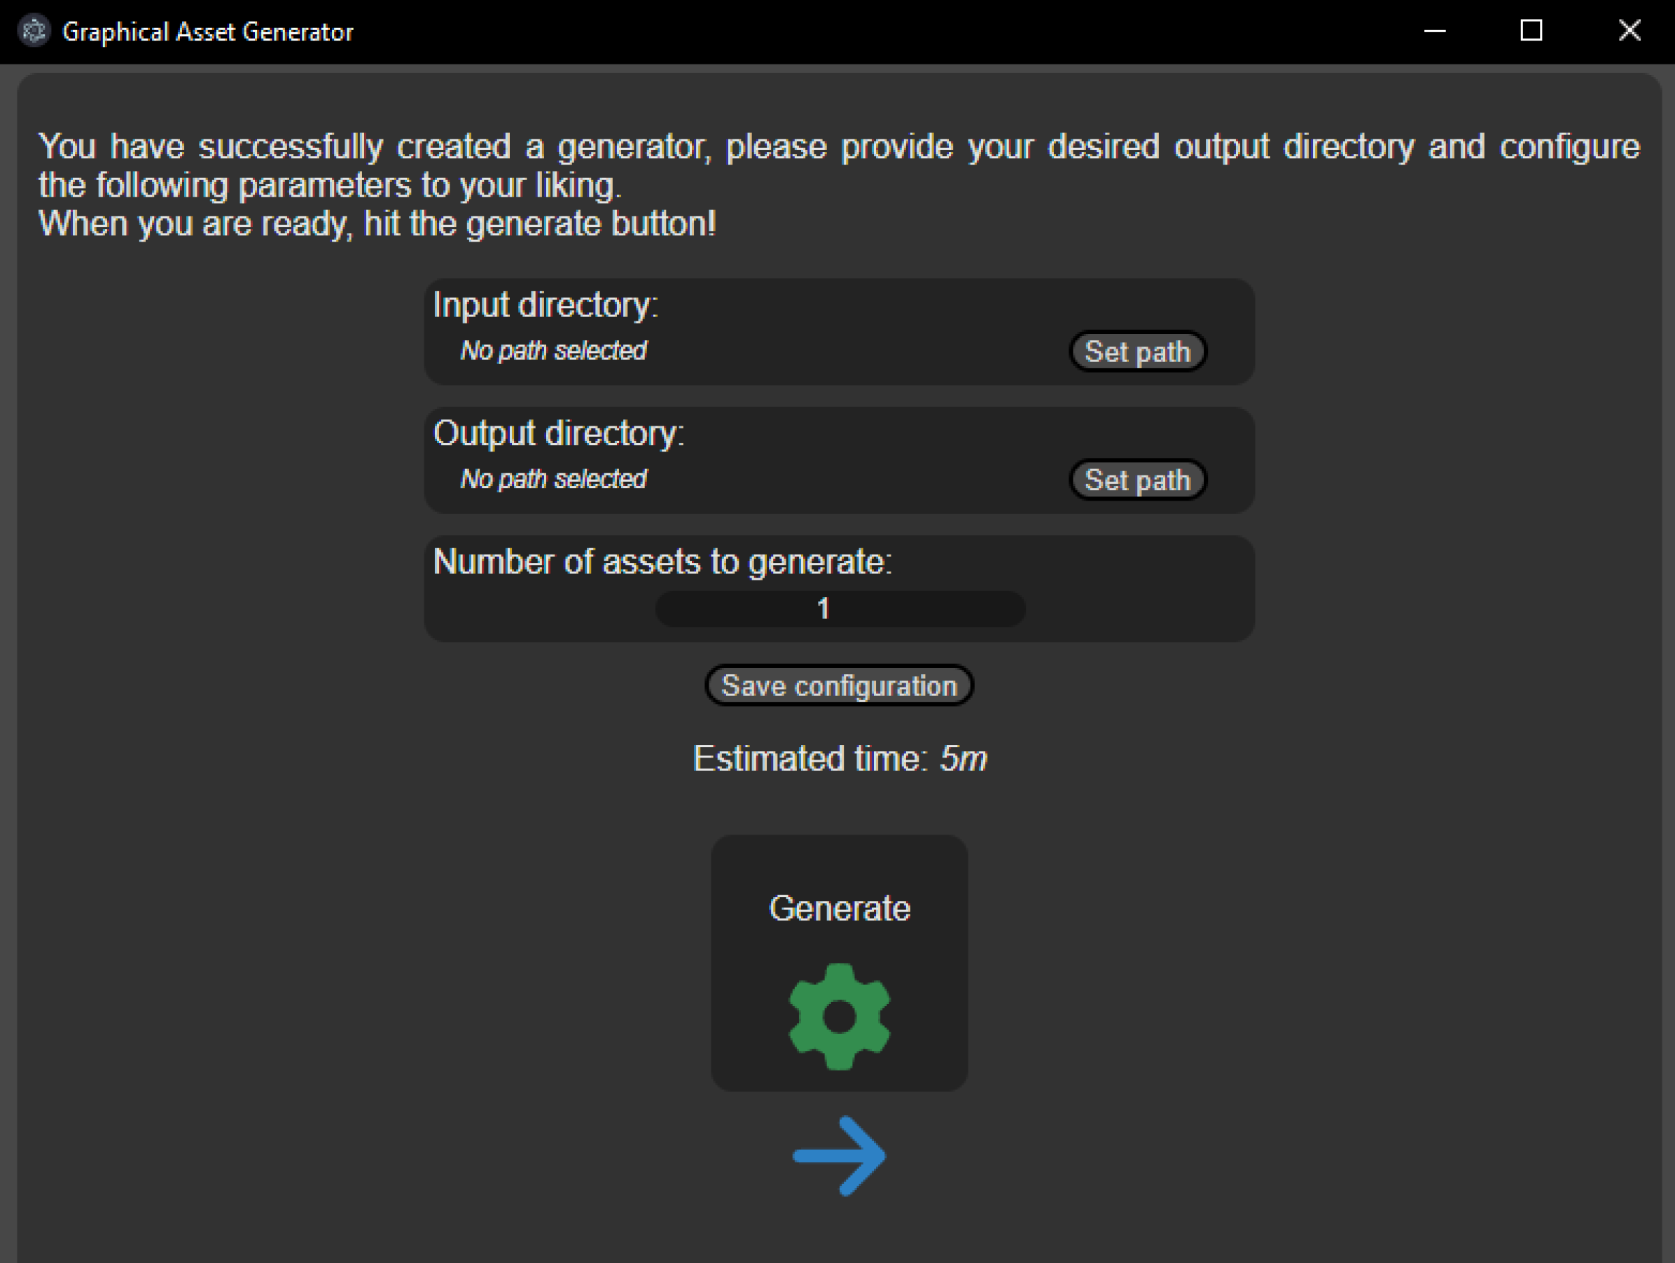This screenshot has width=1675, height=1263.
Task: Click the Estimated time 5m text
Action: pos(839,758)
